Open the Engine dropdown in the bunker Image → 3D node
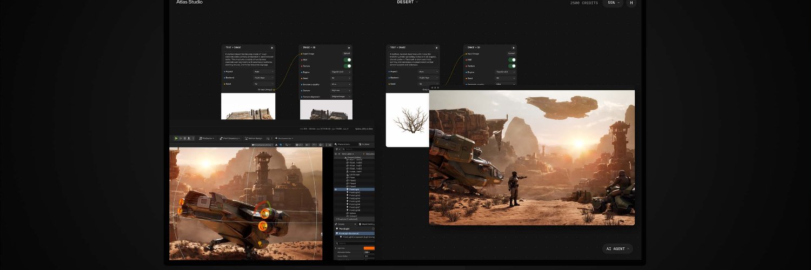 [341, 72]
